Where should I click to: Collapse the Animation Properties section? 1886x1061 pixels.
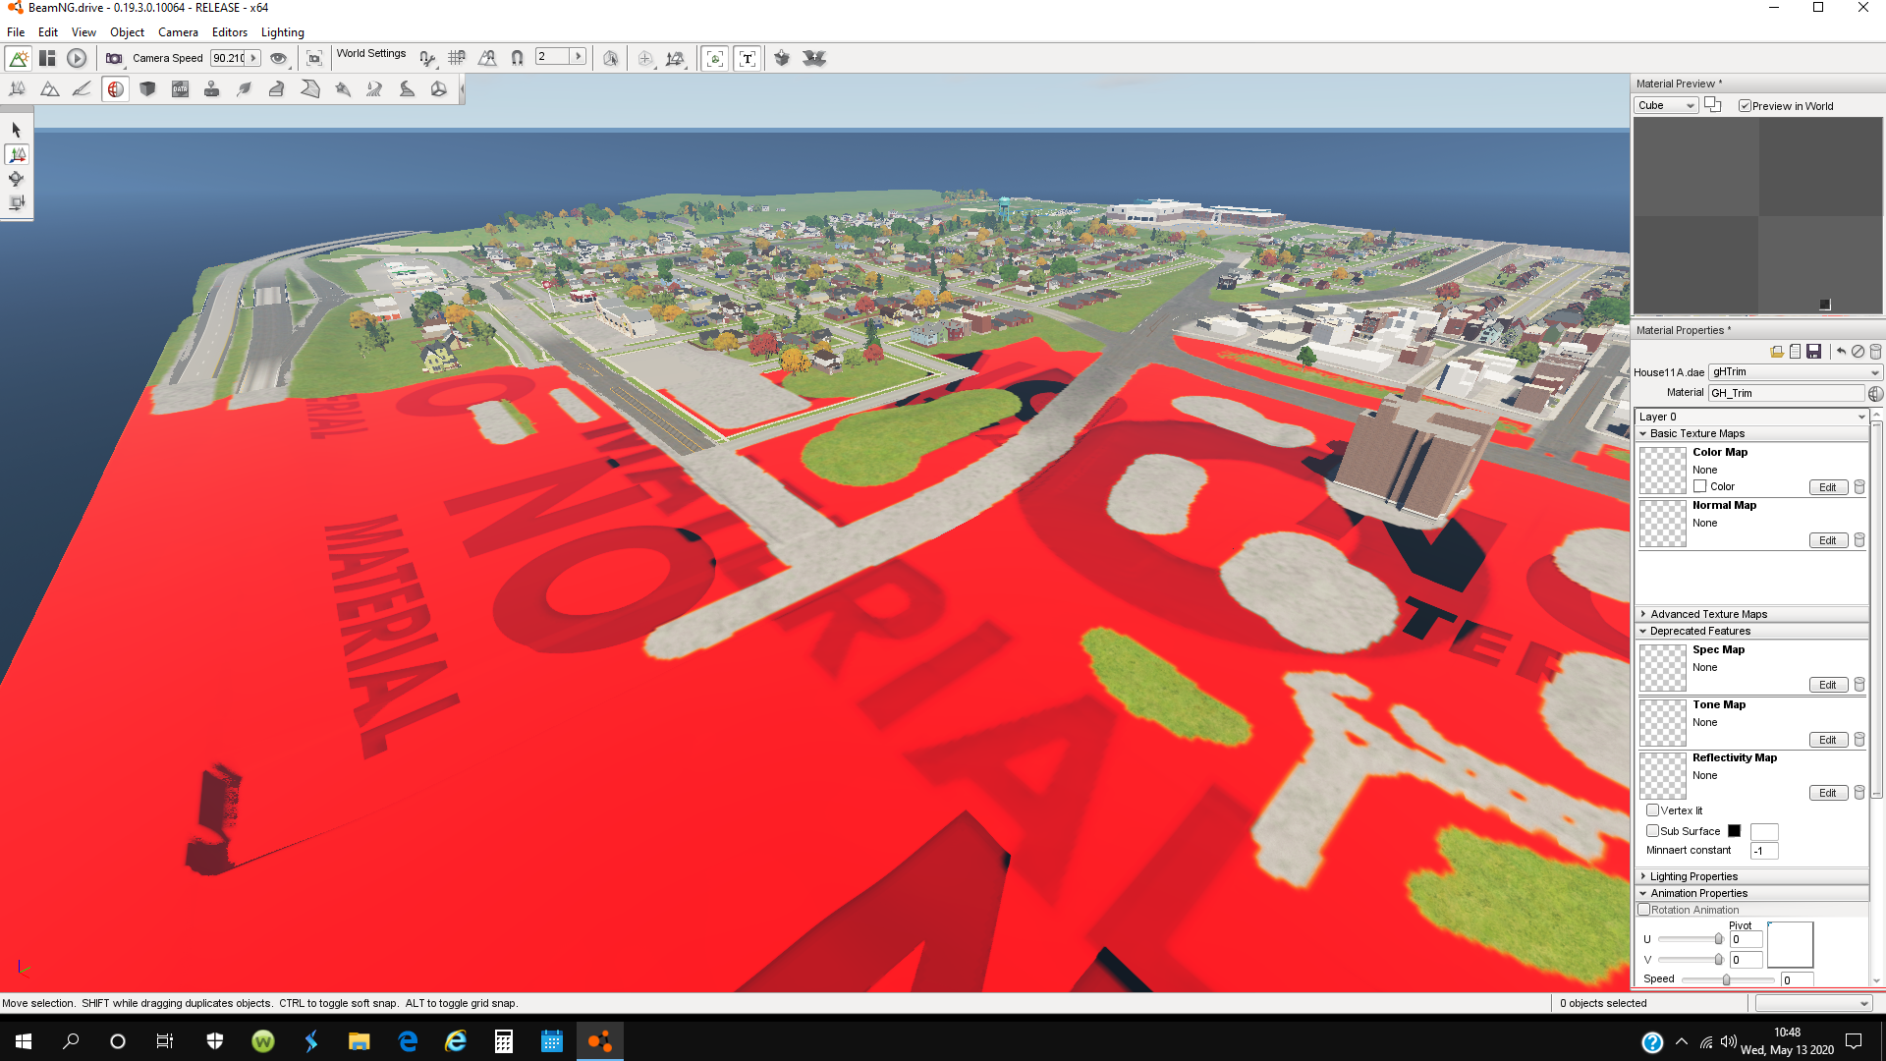coord(1751,894)
